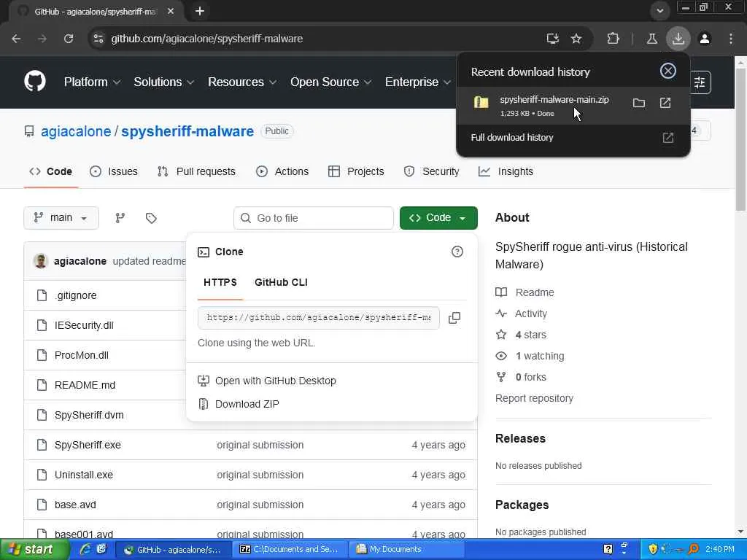The image size is (747, 560).
Task: Expand the Solutions menu
Action: pos(164,82)
